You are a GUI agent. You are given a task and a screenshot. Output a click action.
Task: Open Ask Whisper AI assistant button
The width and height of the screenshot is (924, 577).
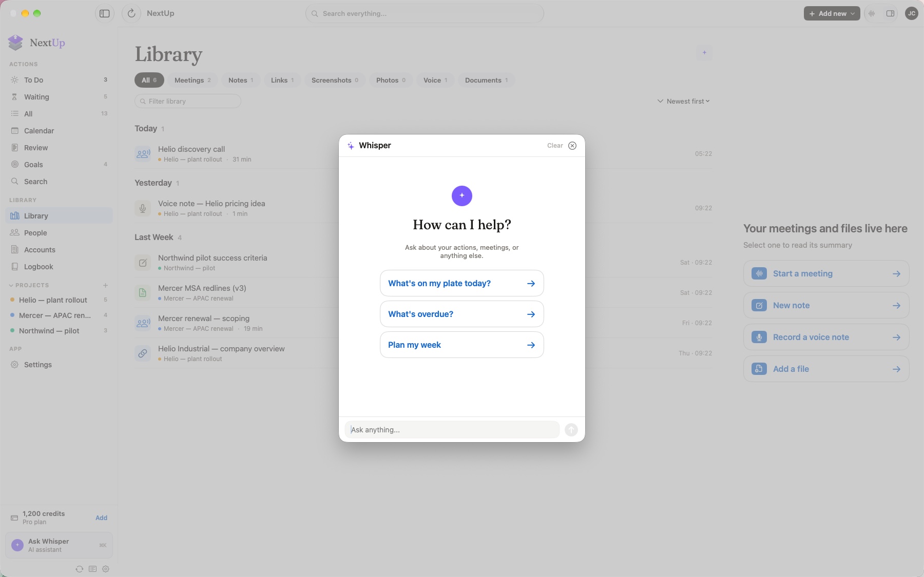coord(59,545)
